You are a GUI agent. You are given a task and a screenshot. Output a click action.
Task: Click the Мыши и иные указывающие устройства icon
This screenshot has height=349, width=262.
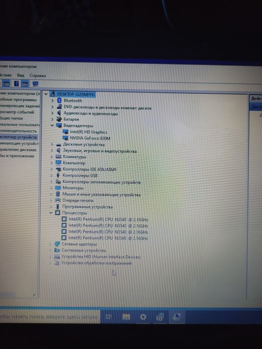58,194
